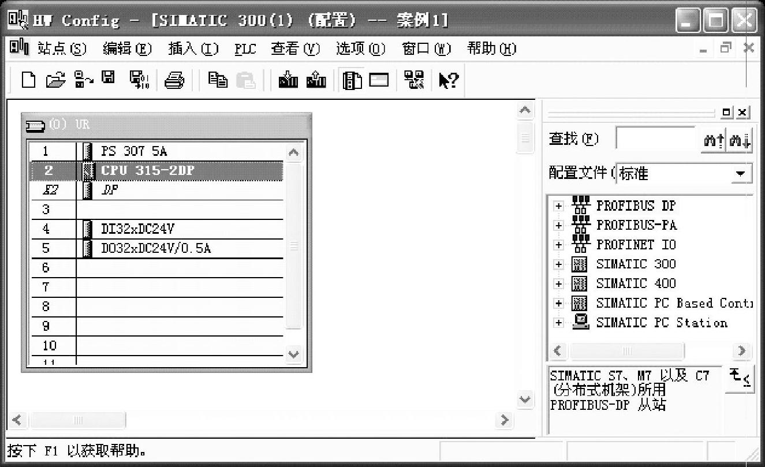This screenshot has height=467, width=765.
Task: Click the PROFINET IO network icon
Action: click(x=580, y=245)
